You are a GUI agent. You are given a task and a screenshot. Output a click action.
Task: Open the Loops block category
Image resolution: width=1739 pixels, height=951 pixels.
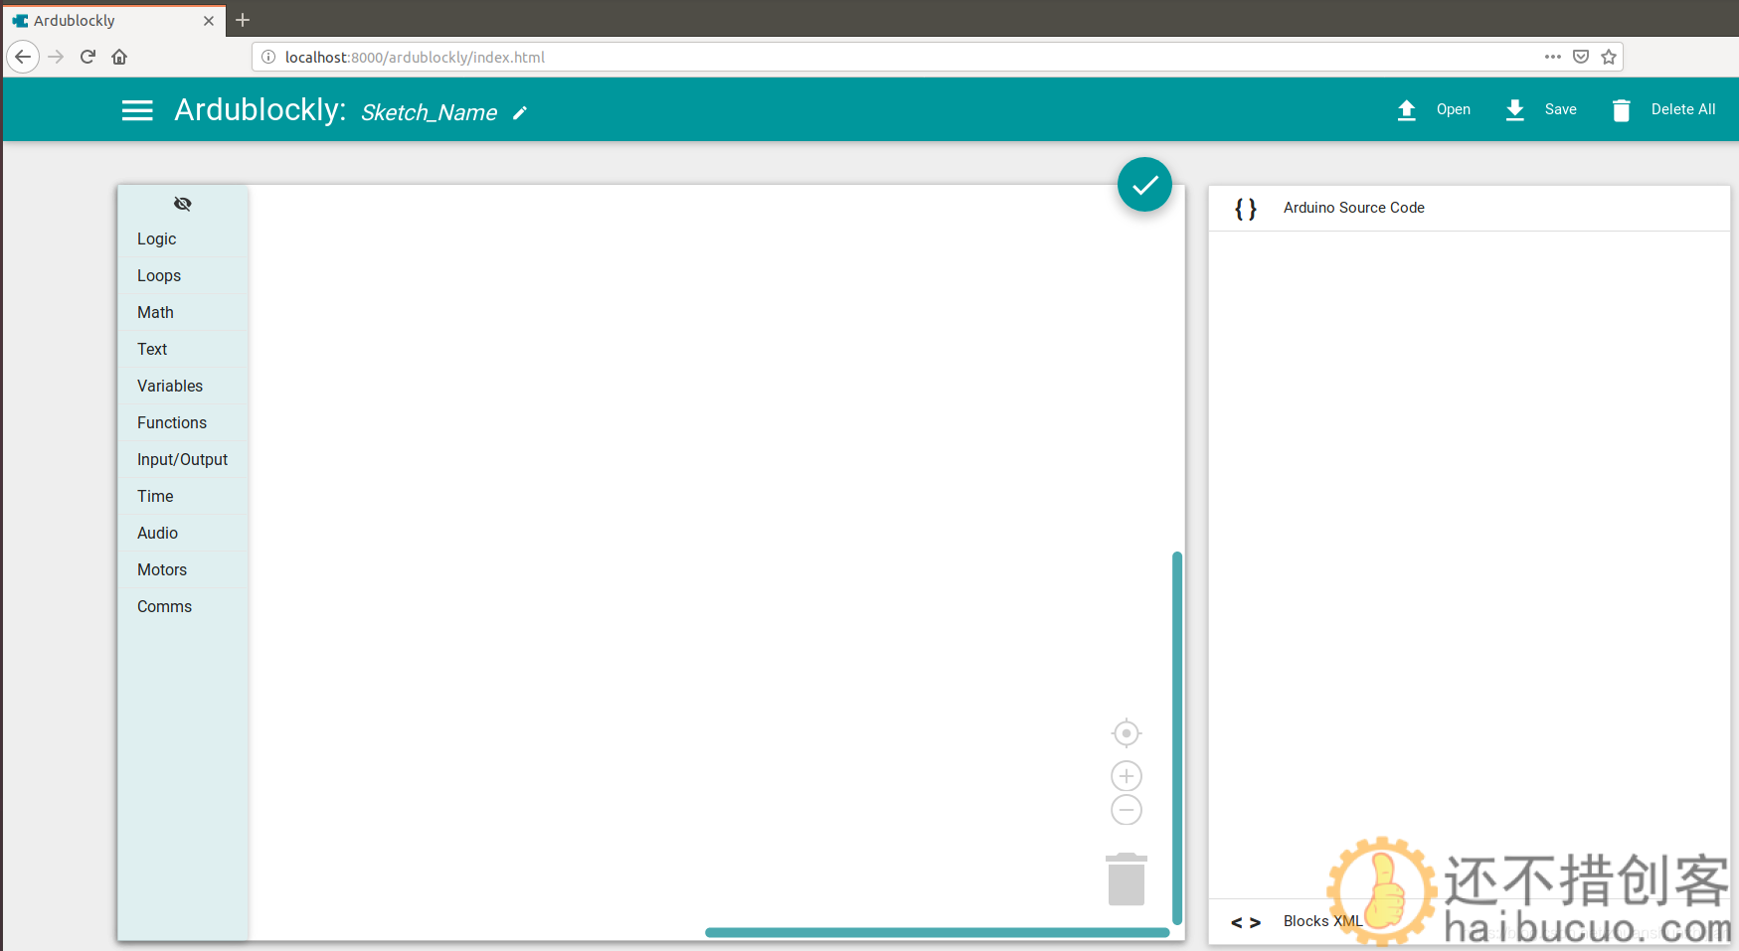(x=183, y=276)
